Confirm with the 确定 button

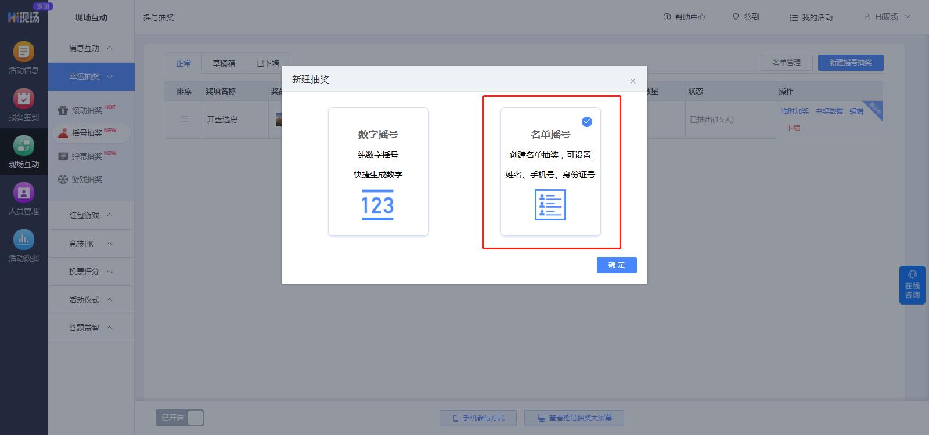pyautogui.click(x=617, y=265)
